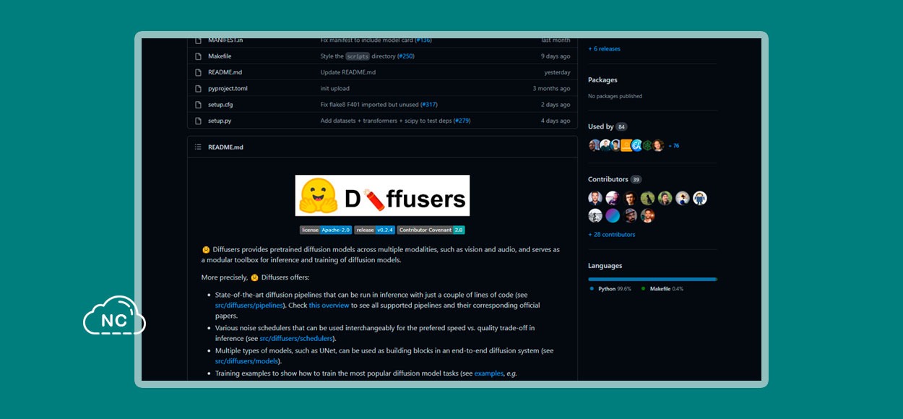
Task: Open the "init upload" commit message
Action: pos(335,89)
